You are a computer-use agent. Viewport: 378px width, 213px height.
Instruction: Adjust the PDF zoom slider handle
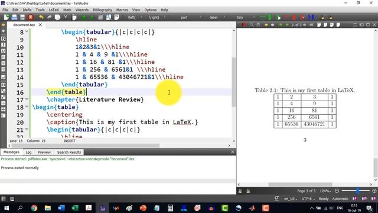click(x=358, y=191)
